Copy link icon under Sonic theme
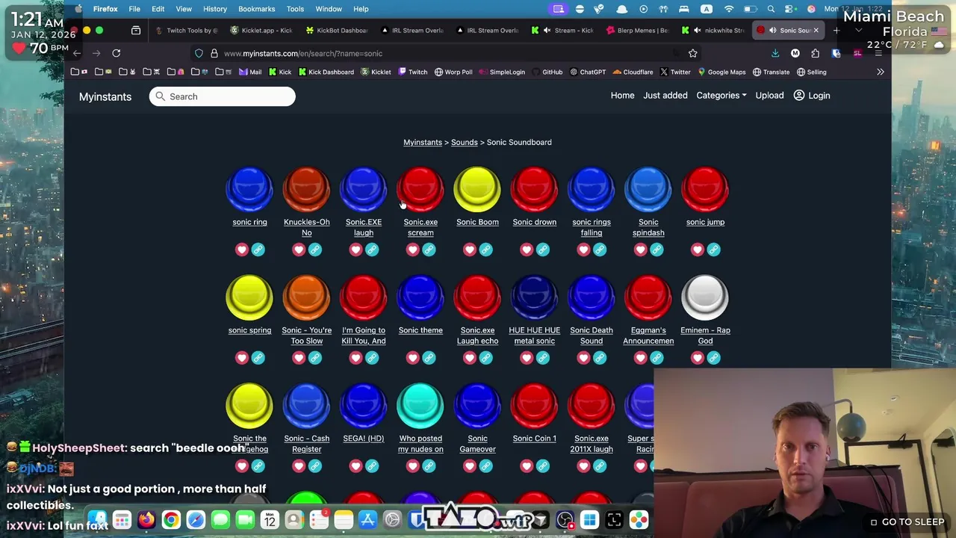The height and width of the screenshot is (538, 956). point(429,358)
